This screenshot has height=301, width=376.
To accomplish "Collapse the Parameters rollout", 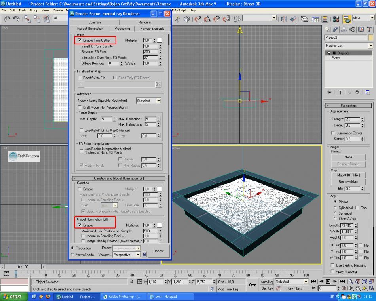I will click(x=348, y=105).
